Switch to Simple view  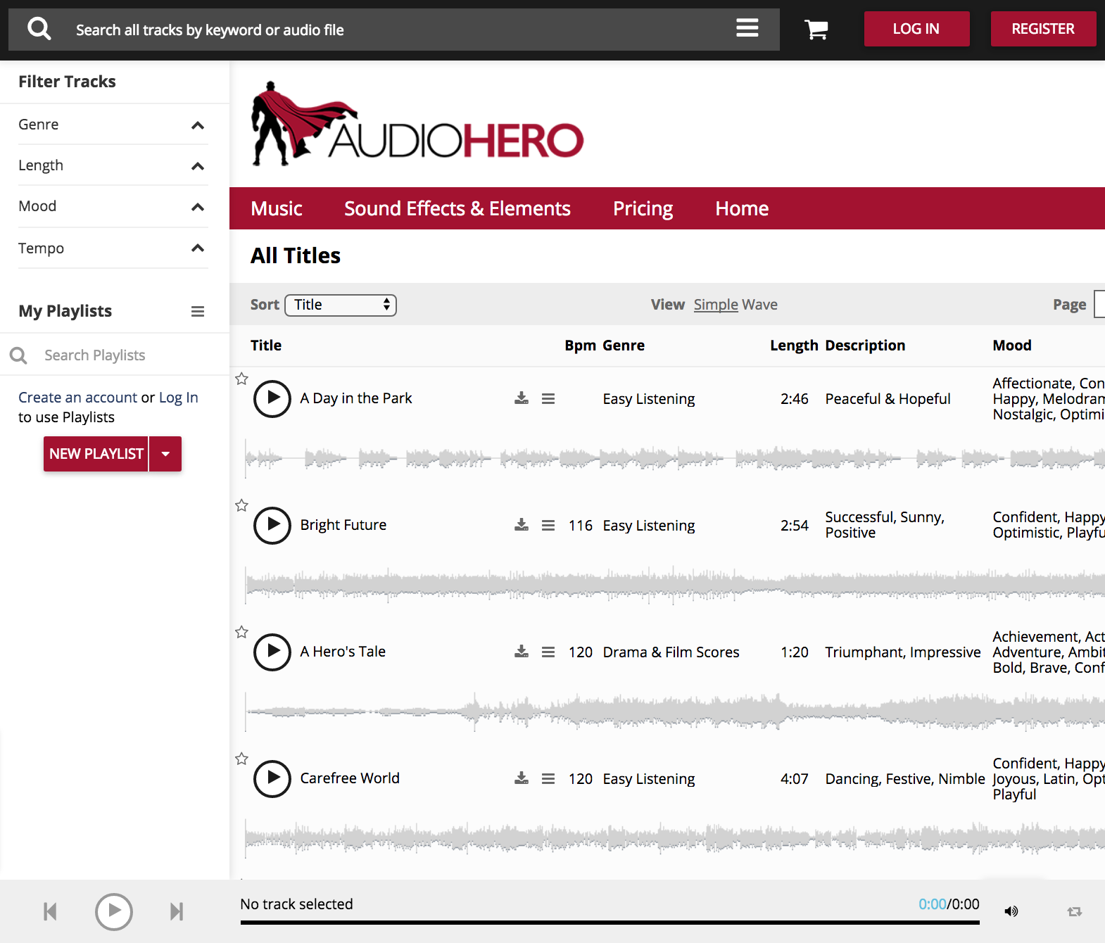pos(716,305)
